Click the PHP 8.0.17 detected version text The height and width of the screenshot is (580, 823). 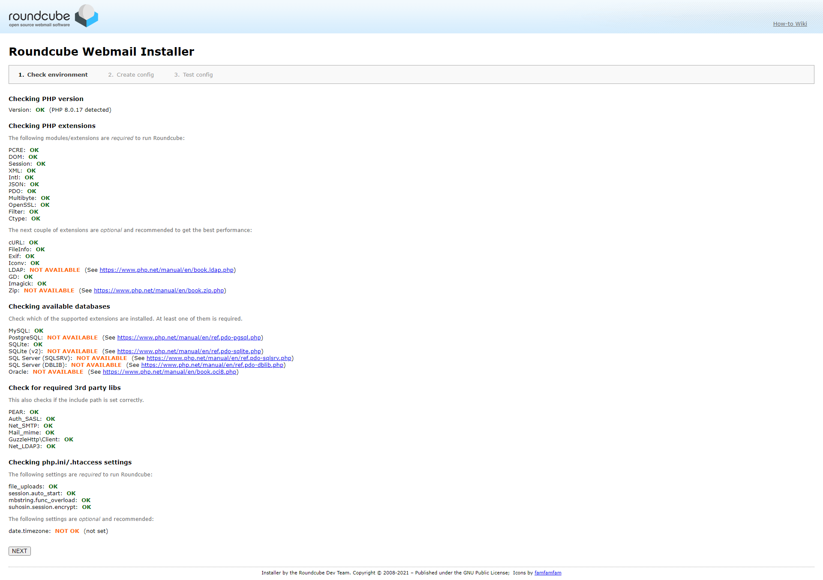click(x=80, y=110)
